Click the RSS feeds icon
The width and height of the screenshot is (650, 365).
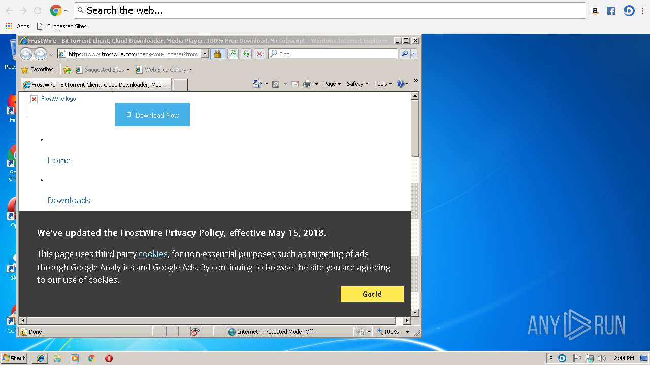pos(276,84)
